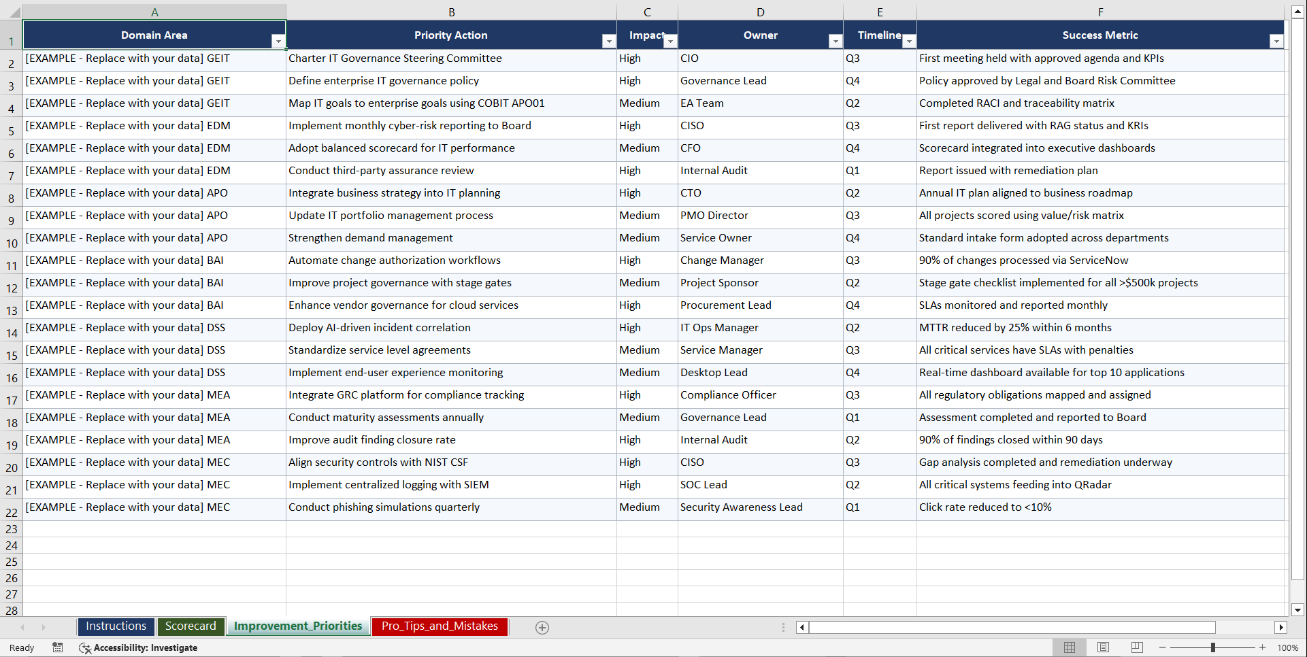Click the Record Macro icon in the status bar
Image resolution: width=1307 pixels, height=657 pixels.
(58, 647)
